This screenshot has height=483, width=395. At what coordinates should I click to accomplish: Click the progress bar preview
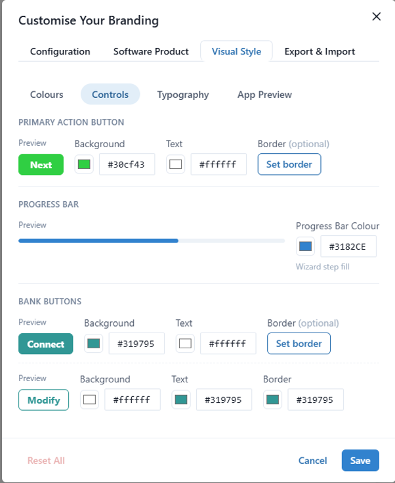pyautogui.click(x=152, y=241)
